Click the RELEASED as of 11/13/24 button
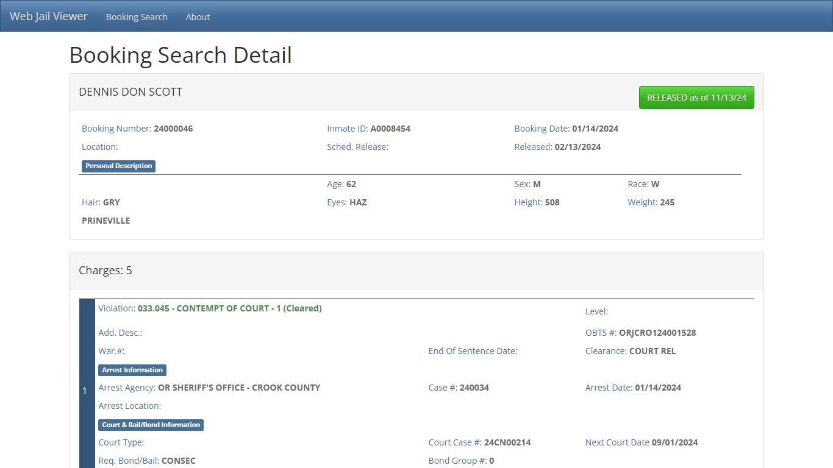Viewport: 833px width, 468px height. (x=696, y=97)
